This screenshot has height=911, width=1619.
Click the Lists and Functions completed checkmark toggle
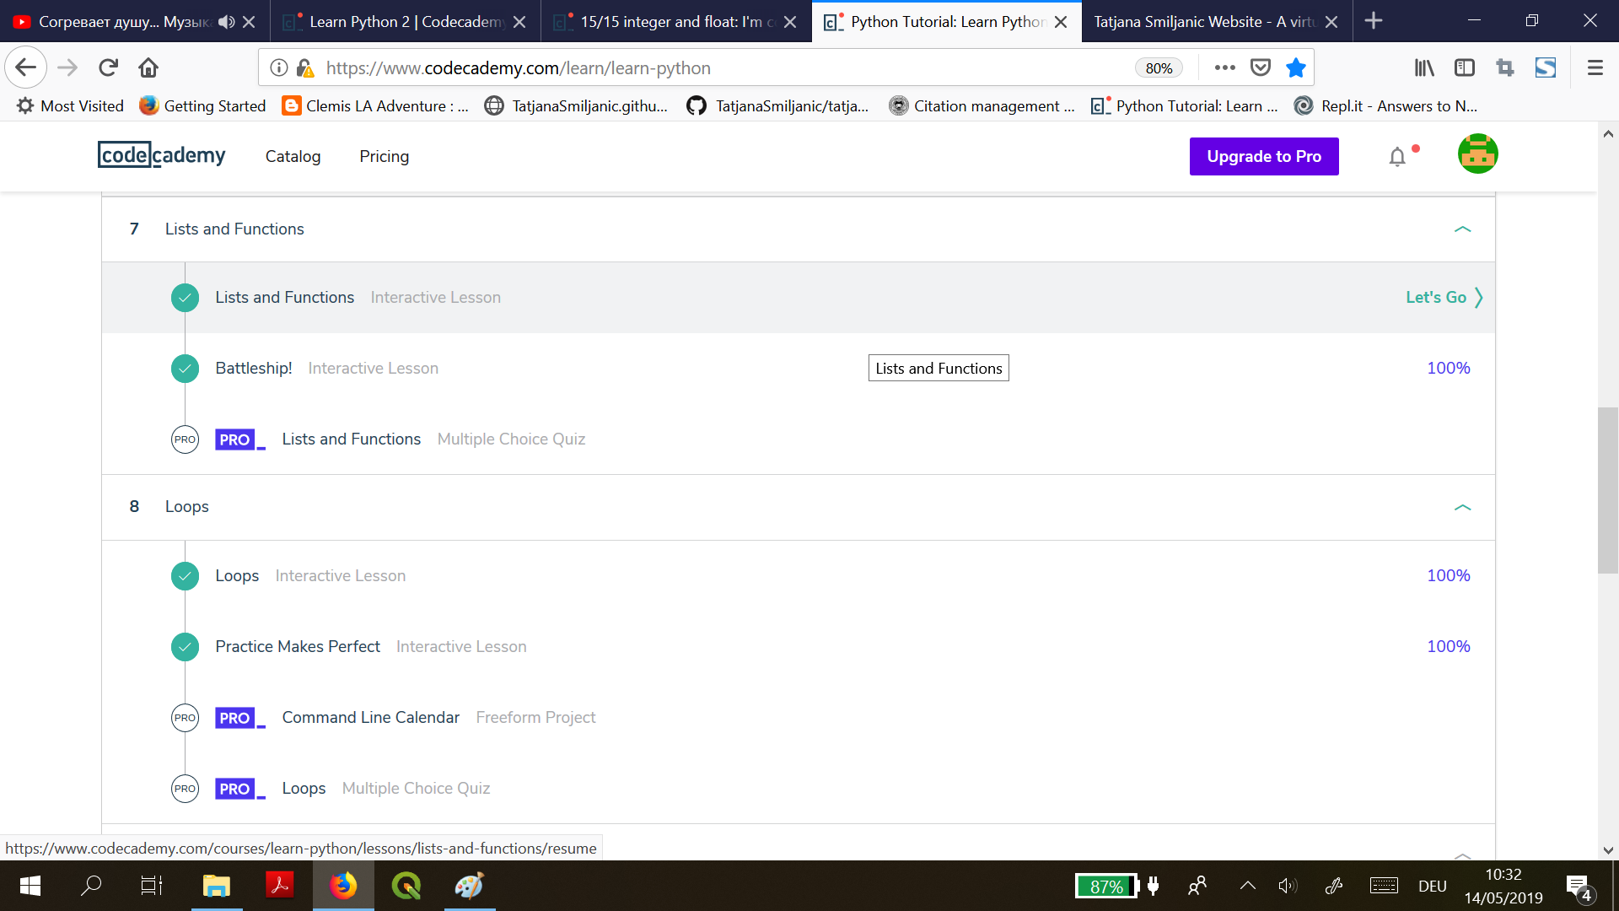click(x=185, y=297)
